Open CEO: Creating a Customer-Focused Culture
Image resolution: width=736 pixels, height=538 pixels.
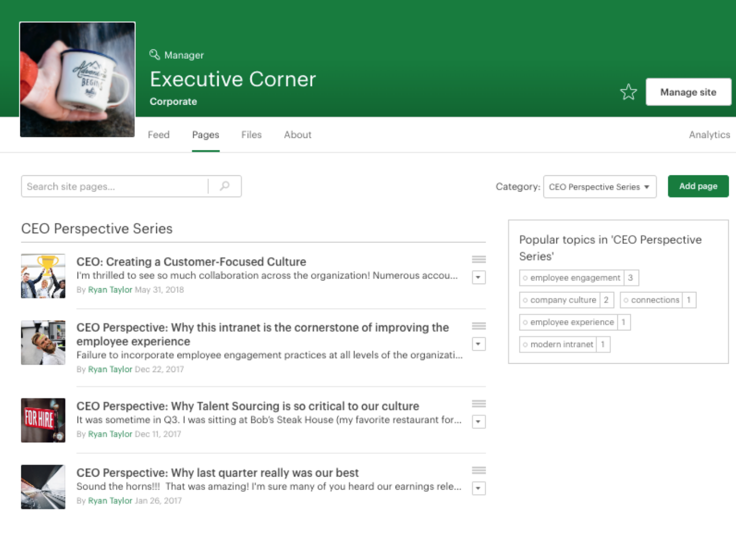[191, 262]
